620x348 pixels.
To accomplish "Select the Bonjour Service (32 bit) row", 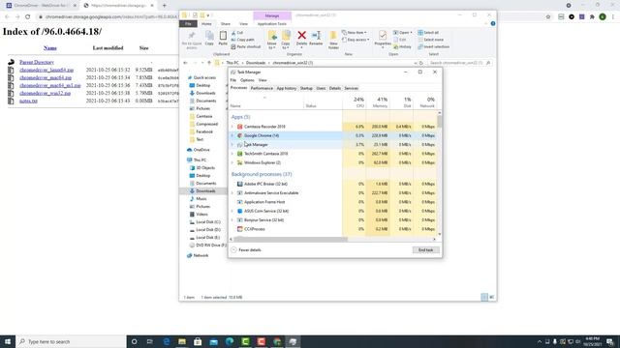I will click(333, 219).
